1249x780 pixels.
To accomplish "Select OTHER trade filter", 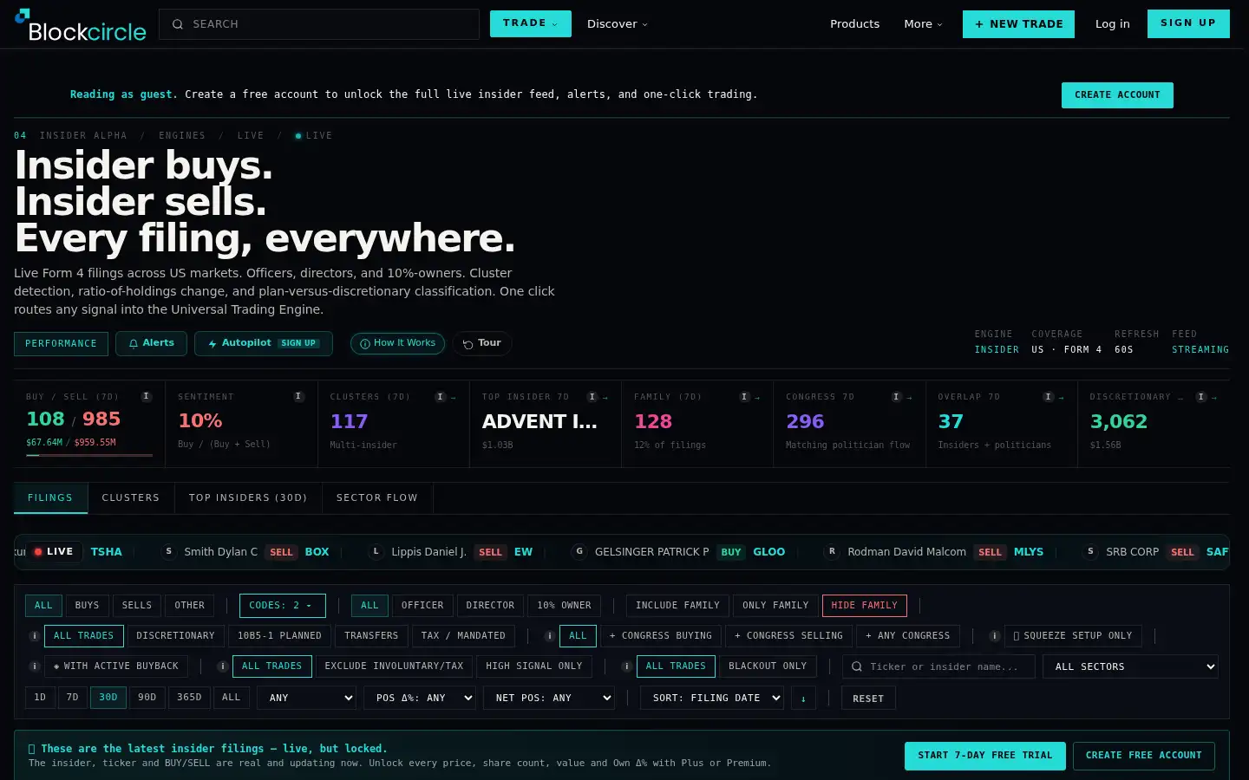I will click(x=190, y=606).
